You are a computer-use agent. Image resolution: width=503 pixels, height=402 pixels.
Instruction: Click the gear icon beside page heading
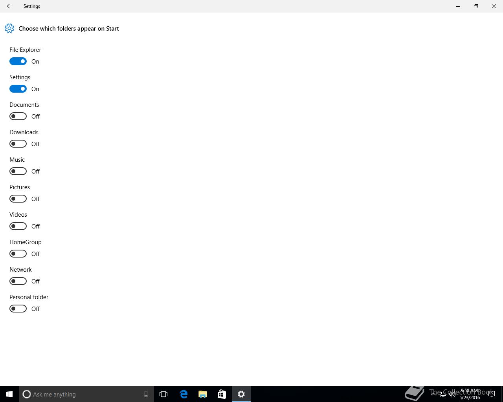[x=9, y=28]
